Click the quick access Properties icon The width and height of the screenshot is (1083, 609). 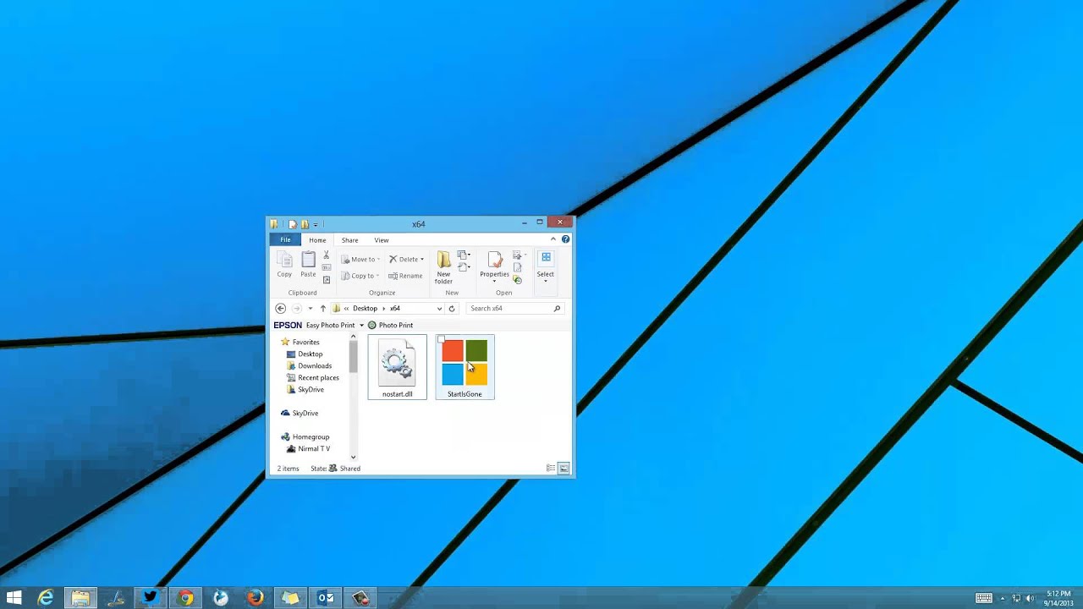(x=292, y=224)
